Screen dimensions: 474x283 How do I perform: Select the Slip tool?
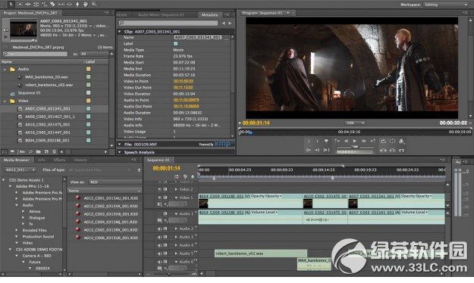[61, 5]
